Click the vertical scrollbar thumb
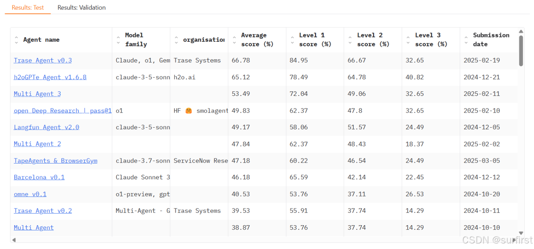This screenshot has height=249, width=534. (x=521, y=50)
